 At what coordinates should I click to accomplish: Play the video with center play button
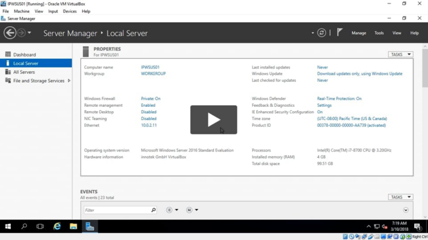(213, 119)
